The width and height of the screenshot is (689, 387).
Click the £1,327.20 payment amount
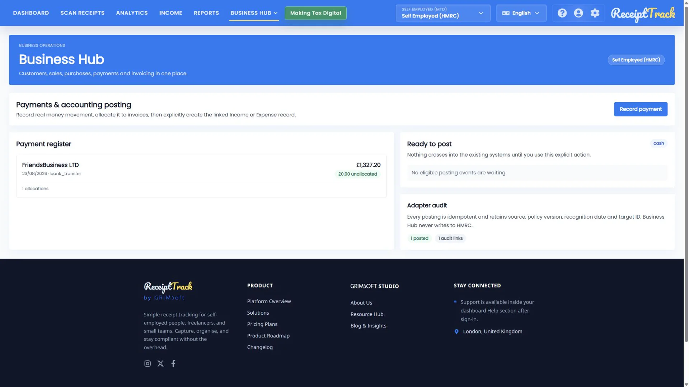tap(368, 165)
